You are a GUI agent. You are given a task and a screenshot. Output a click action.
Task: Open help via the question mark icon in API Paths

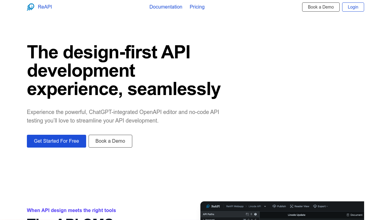(256, 214)
